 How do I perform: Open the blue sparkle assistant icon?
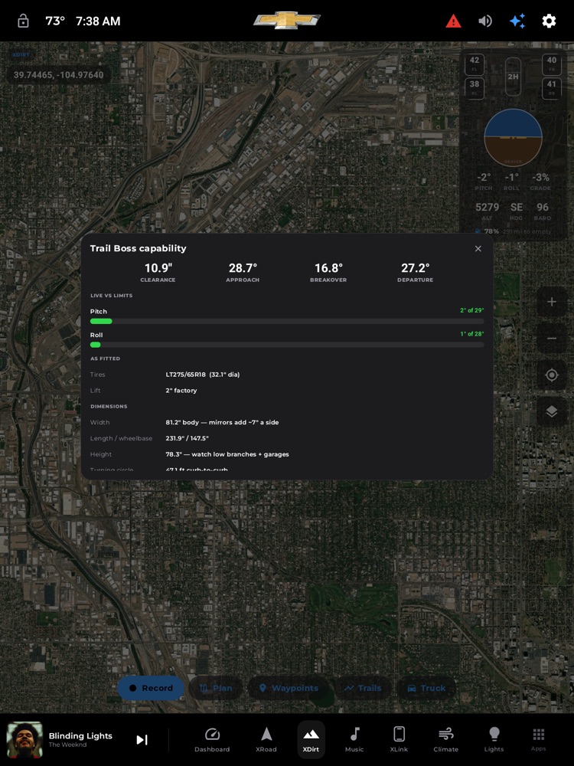[x=517, y=21]
